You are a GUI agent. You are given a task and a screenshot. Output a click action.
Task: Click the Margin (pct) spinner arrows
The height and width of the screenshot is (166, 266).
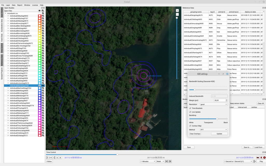point(227,100)
